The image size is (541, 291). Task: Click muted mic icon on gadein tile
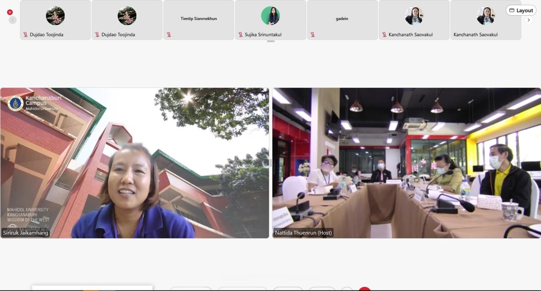click(312, 35)
